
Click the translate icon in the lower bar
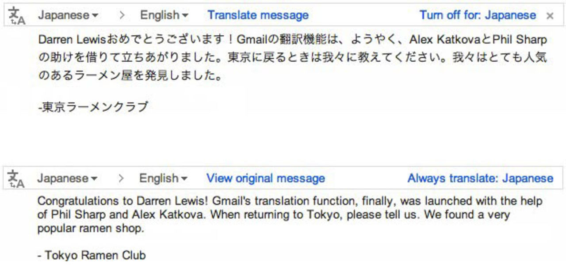pos(17,179)
